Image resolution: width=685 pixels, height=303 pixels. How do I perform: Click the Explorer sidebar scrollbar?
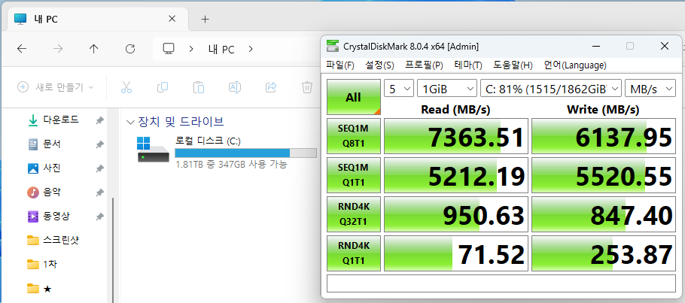coord(114,250)
